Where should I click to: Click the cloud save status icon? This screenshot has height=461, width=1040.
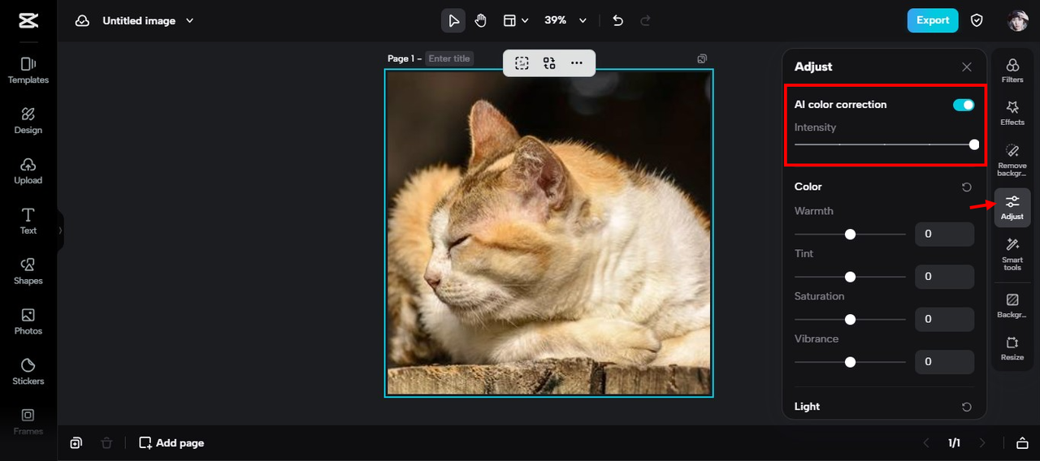(82, 21)
